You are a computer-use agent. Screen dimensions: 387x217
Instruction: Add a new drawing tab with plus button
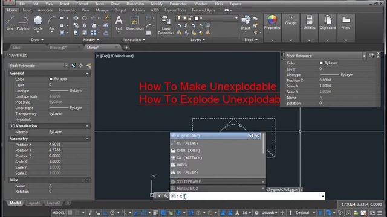(x=126, y=48)
